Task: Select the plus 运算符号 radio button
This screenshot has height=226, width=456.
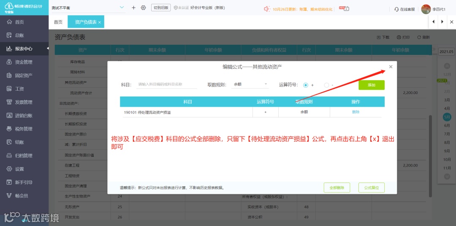Action: (x=305, y=85)
